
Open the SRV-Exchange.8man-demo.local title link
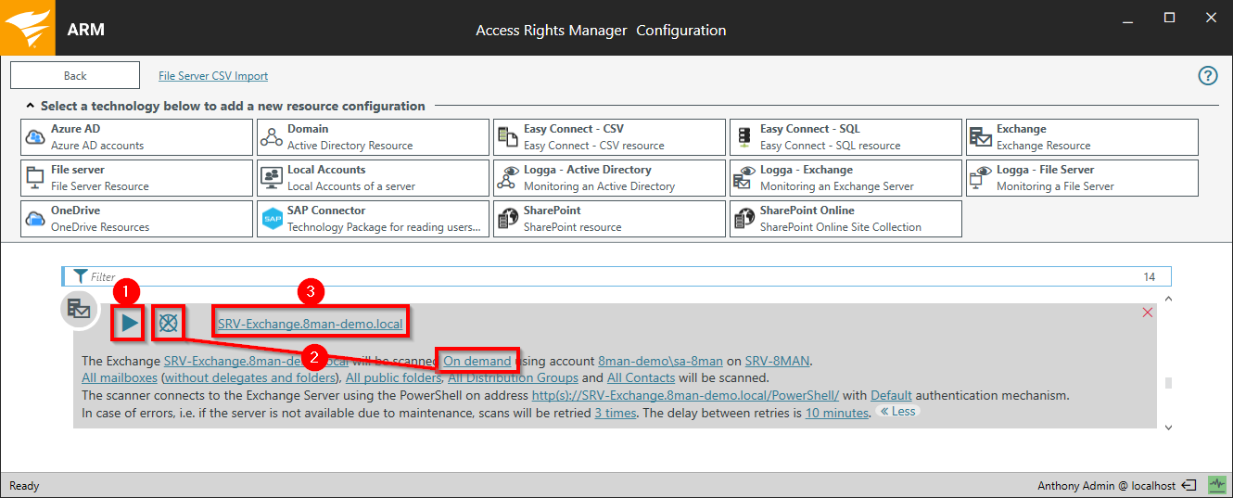[x=311, y=325]
